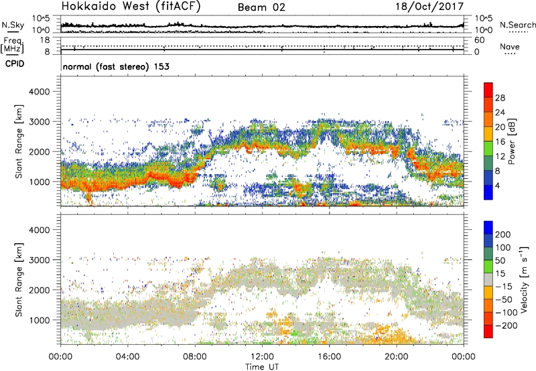Click the 'Time UT' axis label
This screenshot has width=536, height=371.
tap(262, 367)
